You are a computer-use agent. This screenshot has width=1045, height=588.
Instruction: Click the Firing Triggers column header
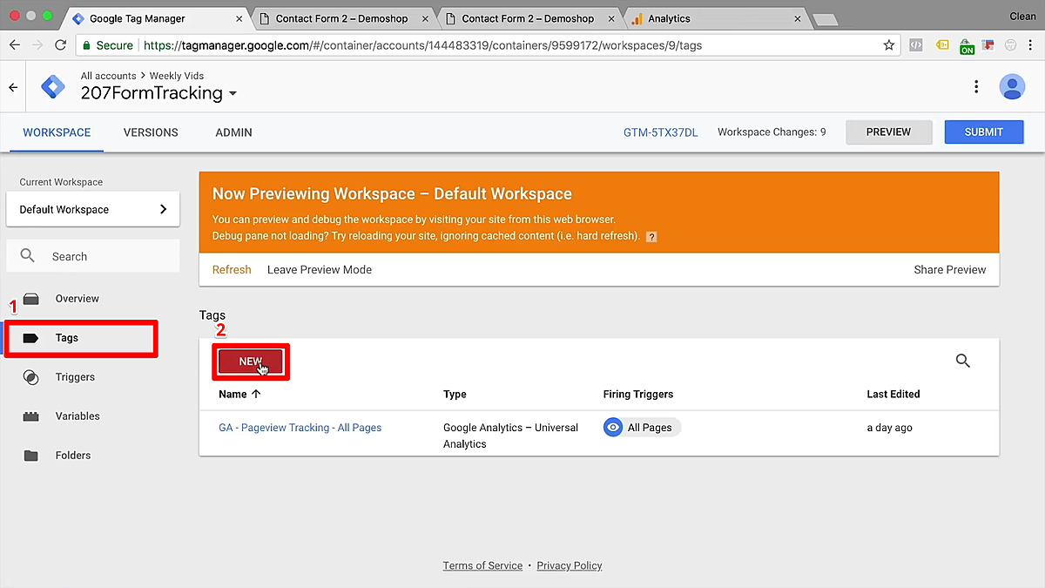(x=638, y=394)
